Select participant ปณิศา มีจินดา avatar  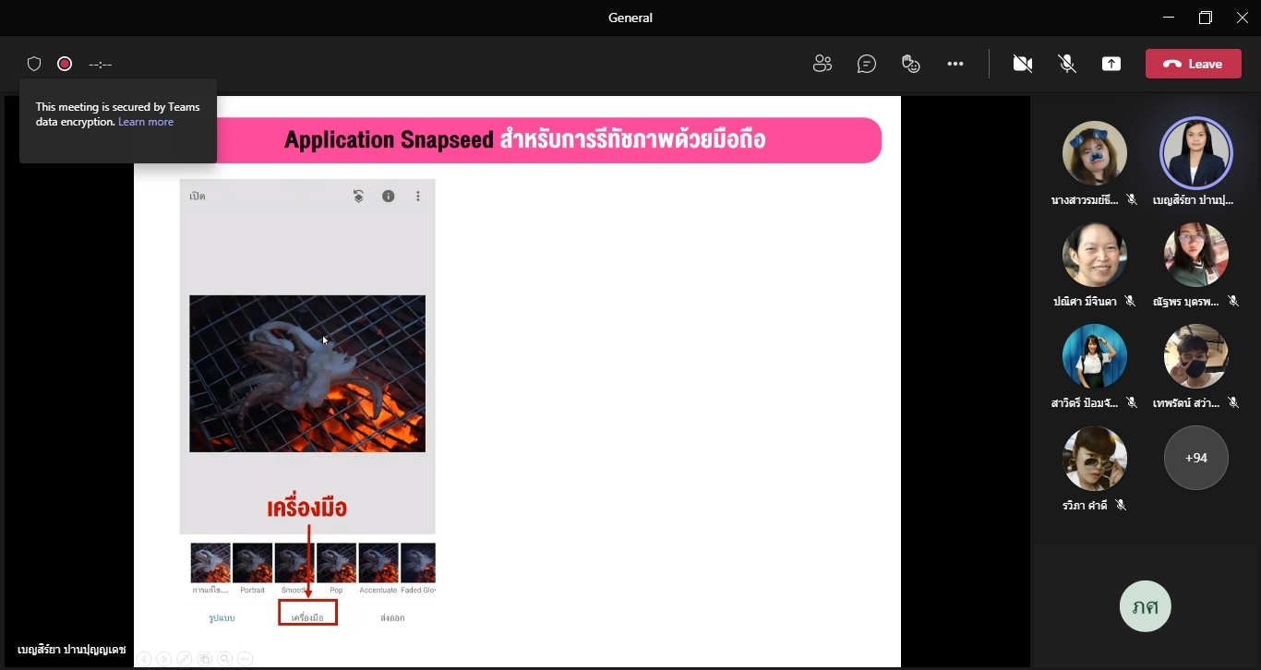tap(1095, 255)
